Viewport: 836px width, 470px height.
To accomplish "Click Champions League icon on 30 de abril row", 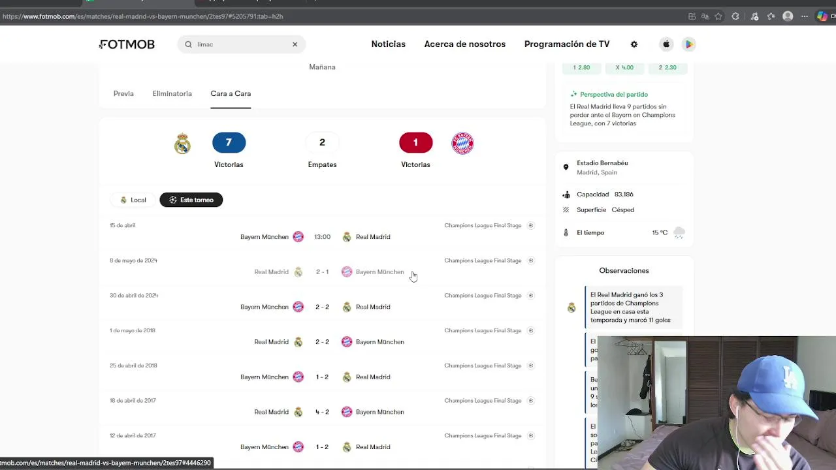I will coord(530,295).
